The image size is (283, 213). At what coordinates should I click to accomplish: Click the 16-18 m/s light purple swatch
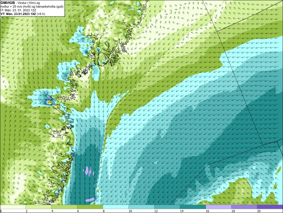click(x=218, y=207)
